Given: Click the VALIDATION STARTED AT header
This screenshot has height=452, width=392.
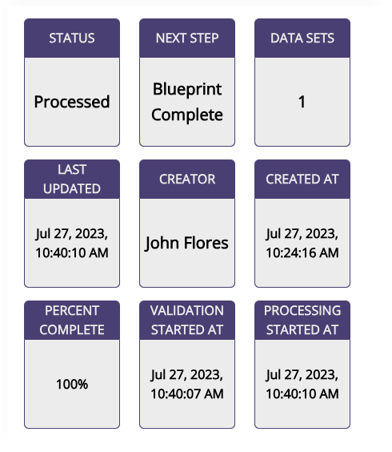Looking at the screenshot, I should tap(187, 321).
